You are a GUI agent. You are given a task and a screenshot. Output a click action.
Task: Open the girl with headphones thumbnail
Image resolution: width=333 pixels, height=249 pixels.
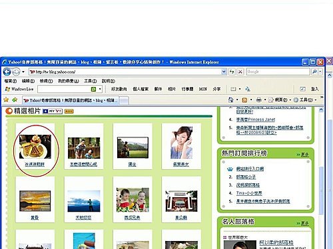pos(181,143)
